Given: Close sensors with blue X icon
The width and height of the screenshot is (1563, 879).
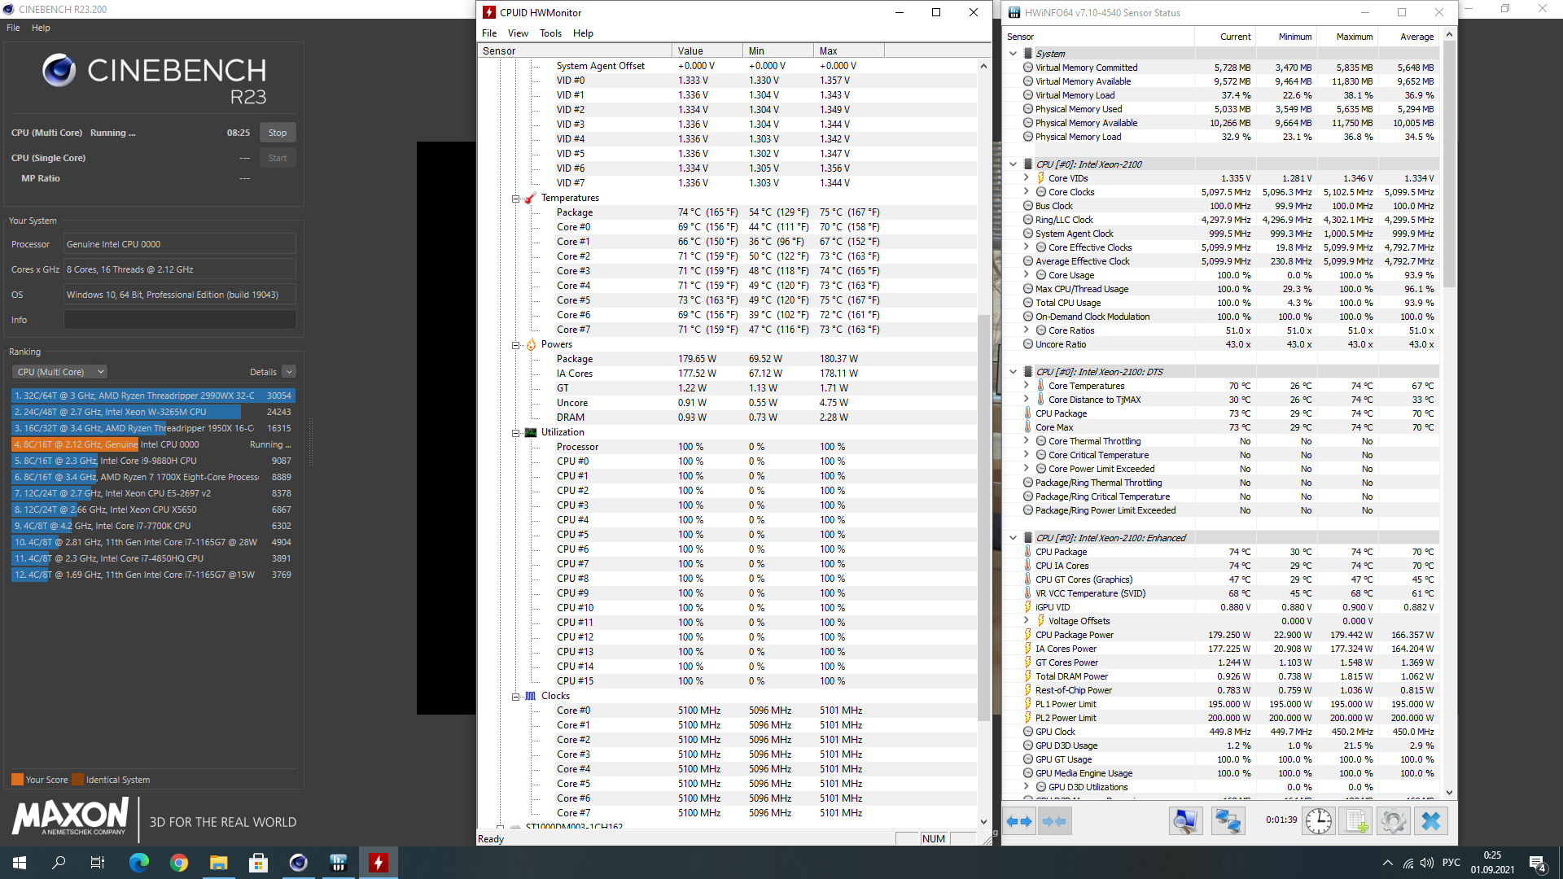Looking at the screenshot, I should click(x=1430, y=821).
